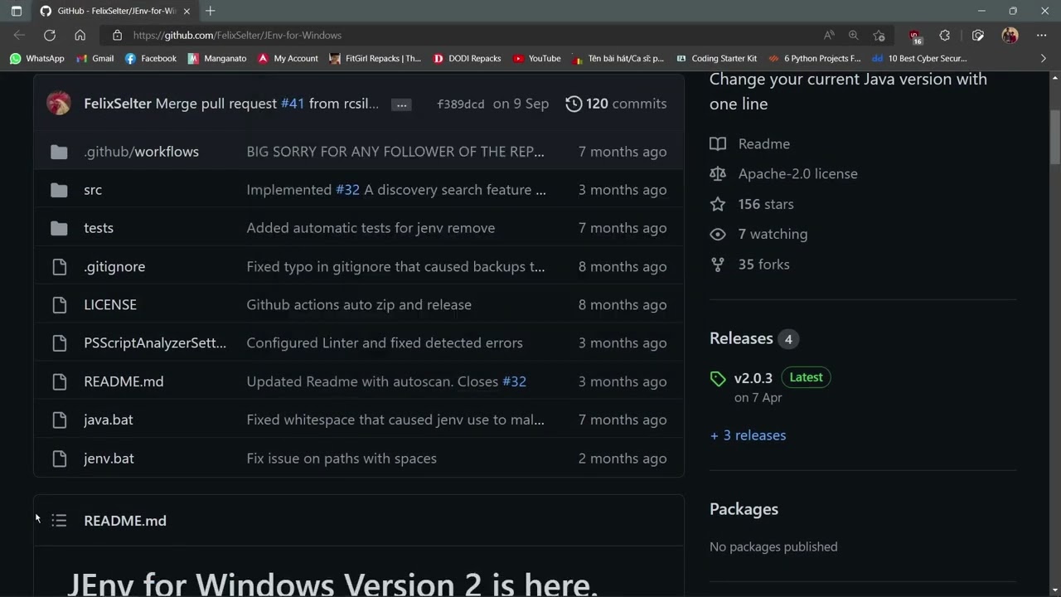This screenshot has height=597, width=1061.
Task: Open the README.md file in the list
Action: 124,381
